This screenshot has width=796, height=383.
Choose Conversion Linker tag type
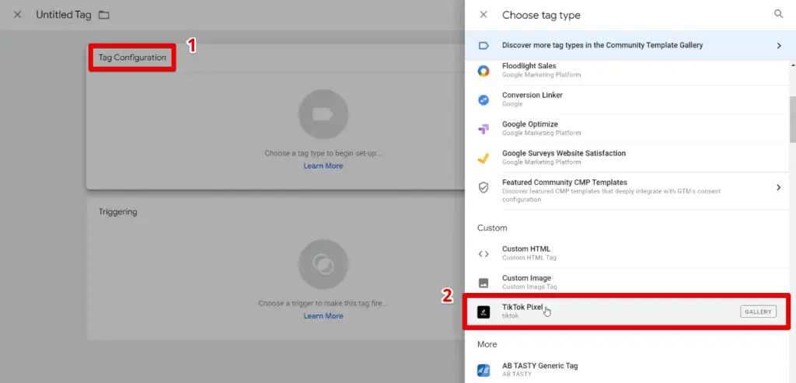point(627,99)
